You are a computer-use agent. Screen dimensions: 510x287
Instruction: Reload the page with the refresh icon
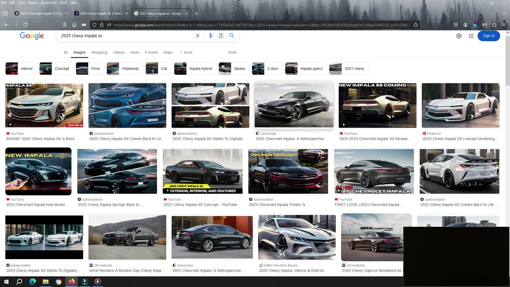(x=25, y=25)
